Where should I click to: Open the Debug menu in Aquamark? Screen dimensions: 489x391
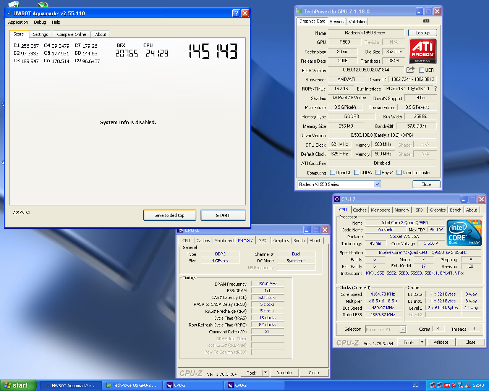pyautogui.click(x=40, y=22)
